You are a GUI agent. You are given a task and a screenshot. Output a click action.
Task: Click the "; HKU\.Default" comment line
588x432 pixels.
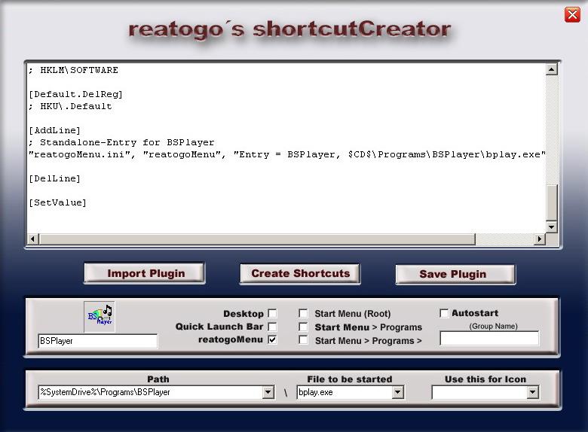(71, 106)
